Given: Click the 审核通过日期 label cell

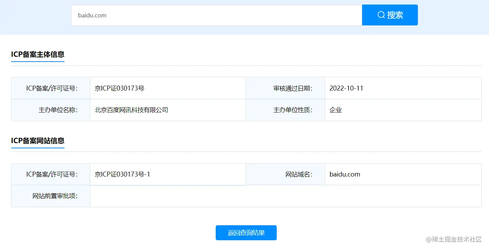Looking at the screenshot, I should coord(285,88).
